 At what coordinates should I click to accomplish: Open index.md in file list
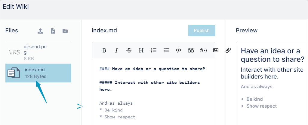[x=38, y=73]
